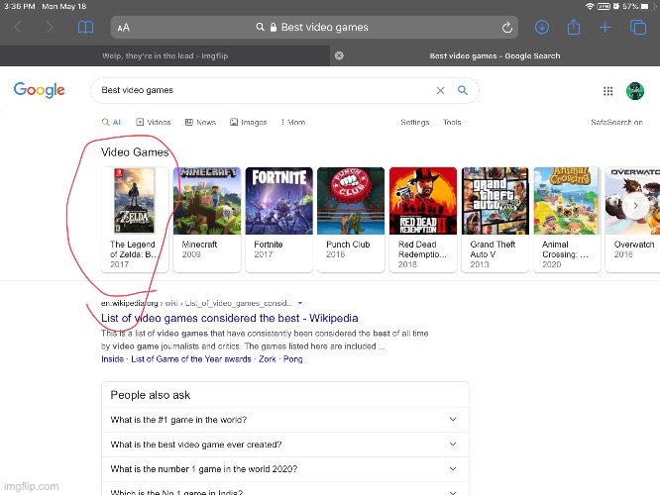Screen dimensions: 660x495
Task: Click the blue search magnifier button
Action: [463, 90]
